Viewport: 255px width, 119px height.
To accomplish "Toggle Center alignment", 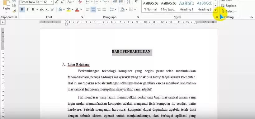I will [93, 10].
